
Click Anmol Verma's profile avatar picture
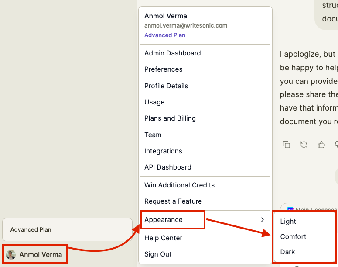11,255
